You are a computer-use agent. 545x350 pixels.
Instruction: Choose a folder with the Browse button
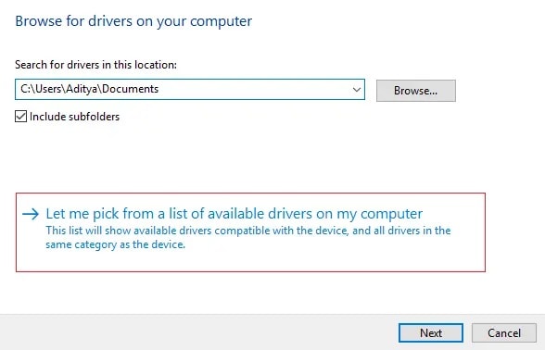[415, 91]
